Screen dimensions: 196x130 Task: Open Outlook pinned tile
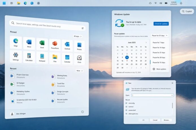(67, 45)
